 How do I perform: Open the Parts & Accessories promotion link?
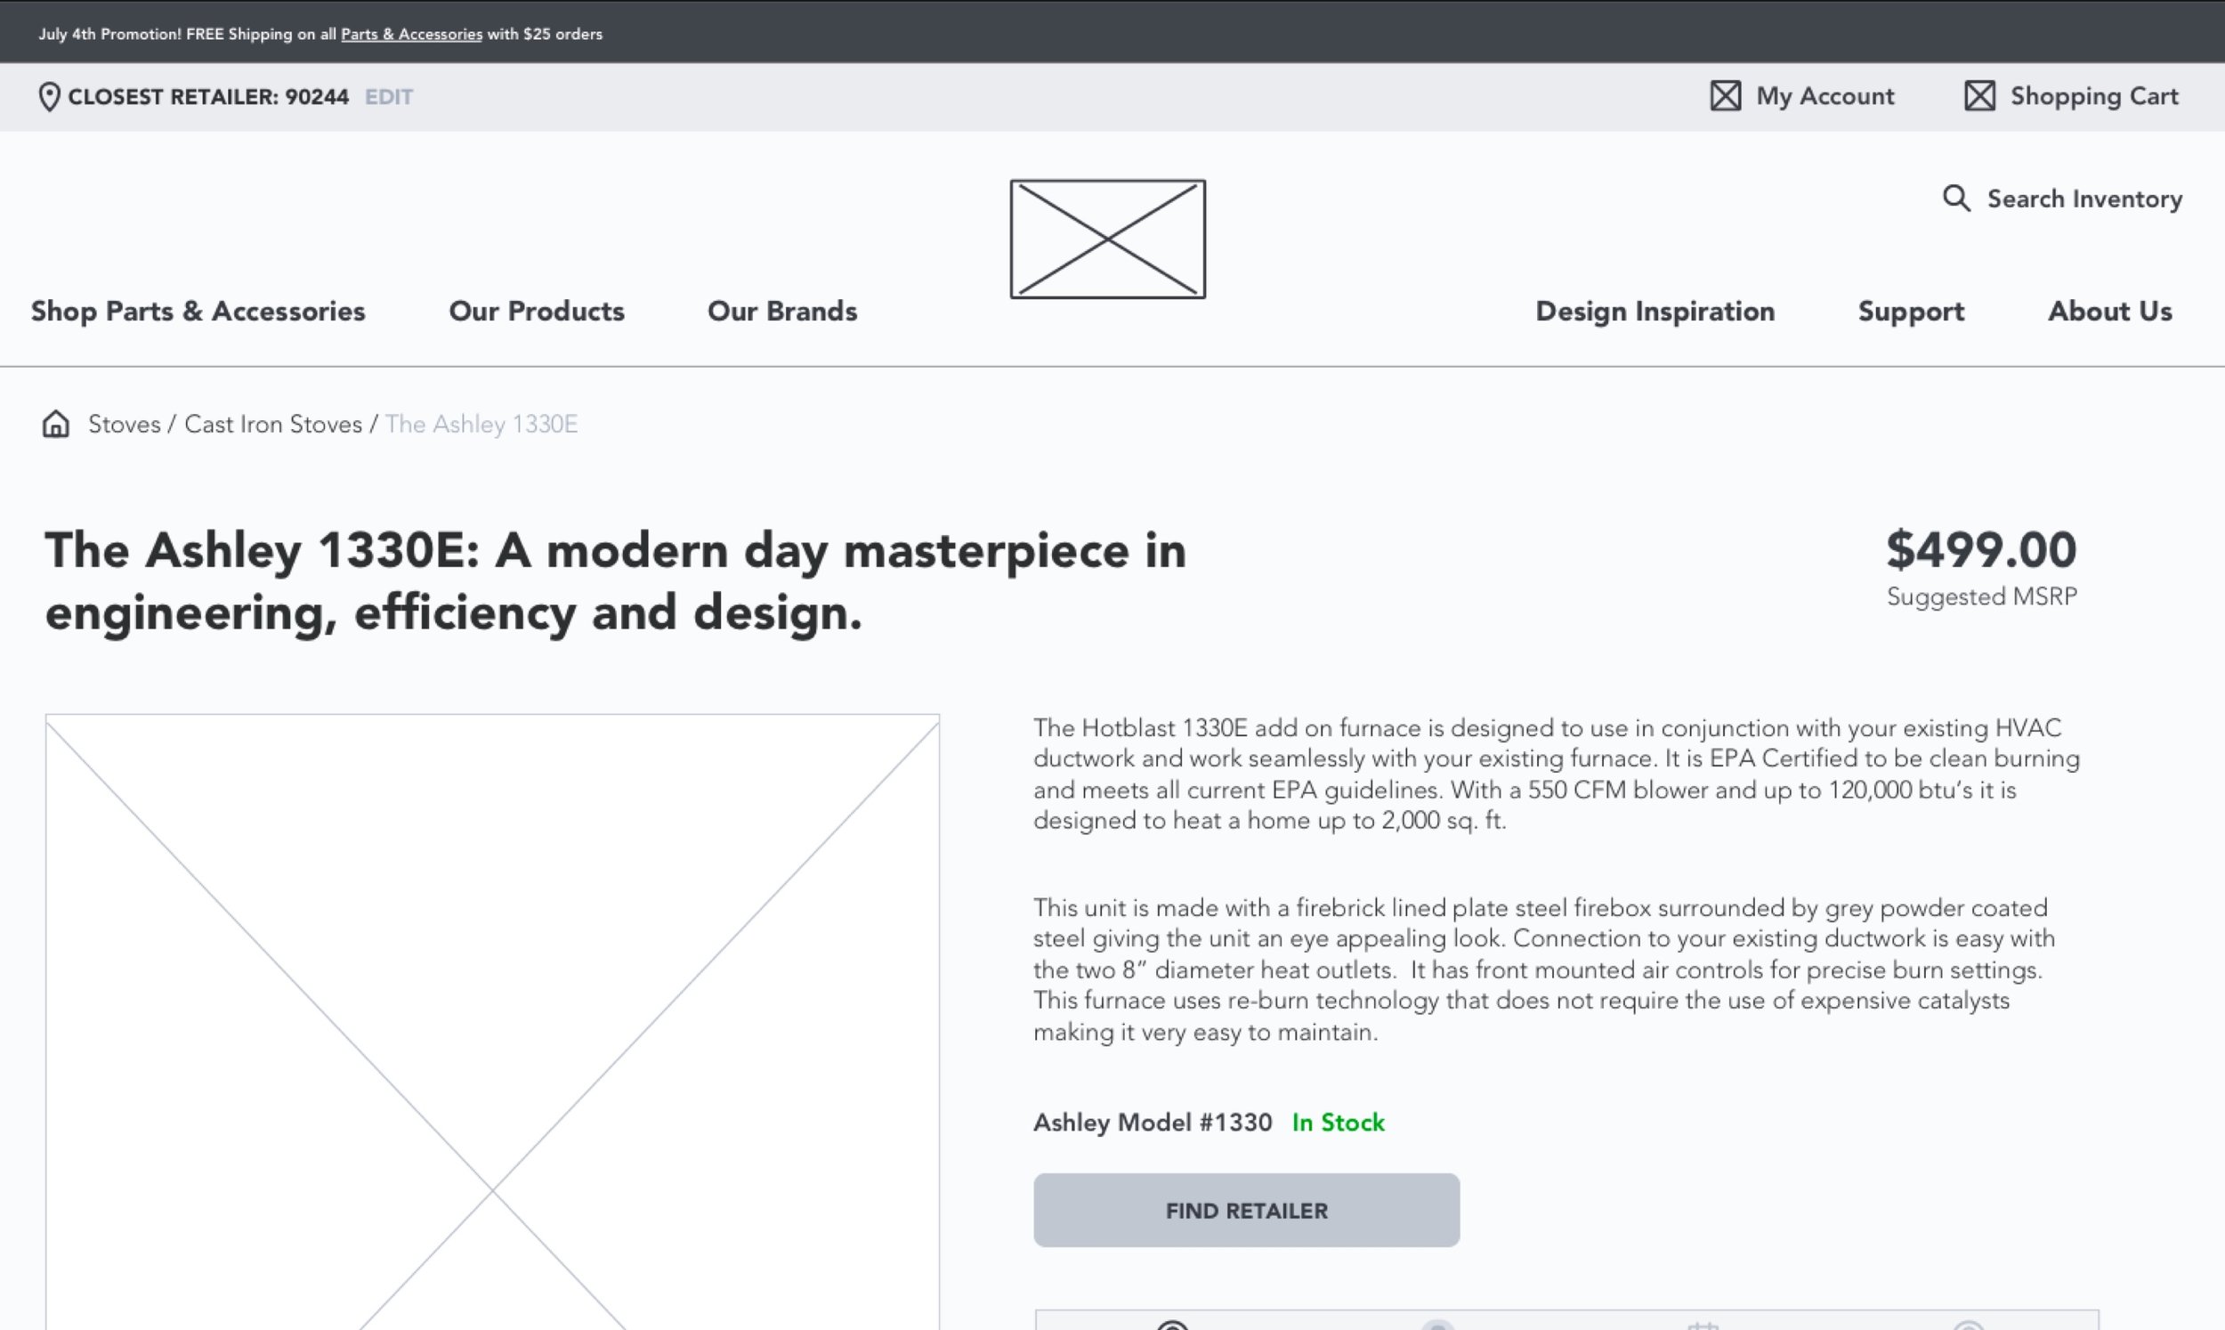pos(411,34)
